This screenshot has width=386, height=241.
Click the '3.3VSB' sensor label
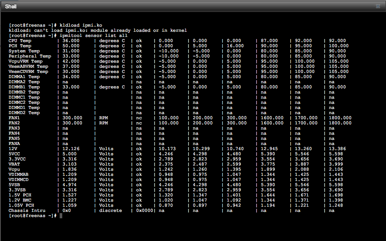tap(17, 190)
